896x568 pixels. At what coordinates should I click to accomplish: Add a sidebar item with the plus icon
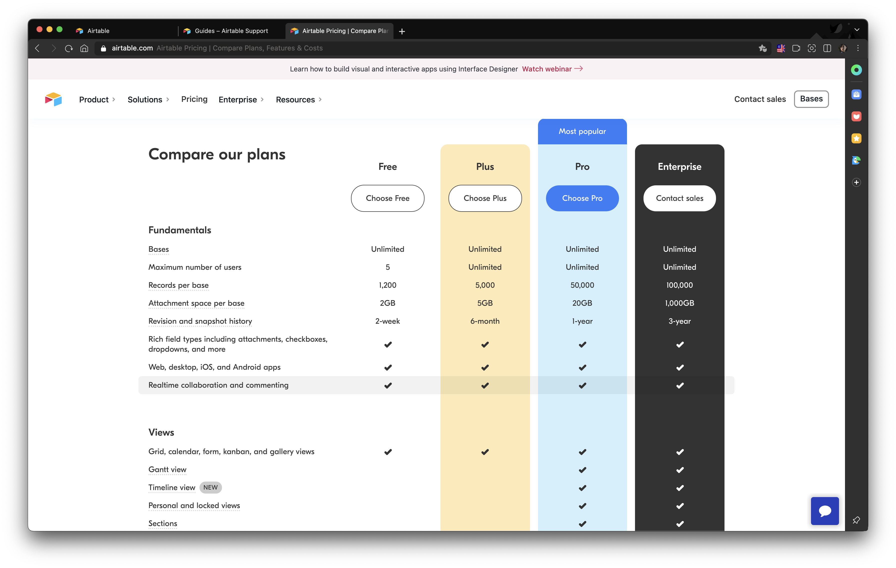tap(856, 182)
